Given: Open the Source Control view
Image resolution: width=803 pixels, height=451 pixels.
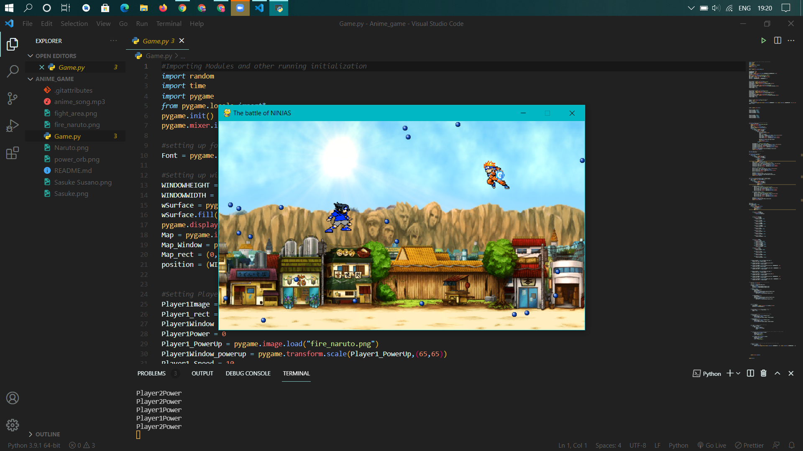Looking at the screenshot, I should pyautogui.click(x=13, y=99).
